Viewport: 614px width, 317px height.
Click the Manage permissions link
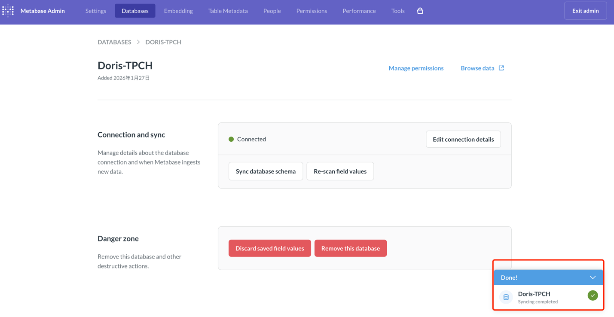click(416, 68)
